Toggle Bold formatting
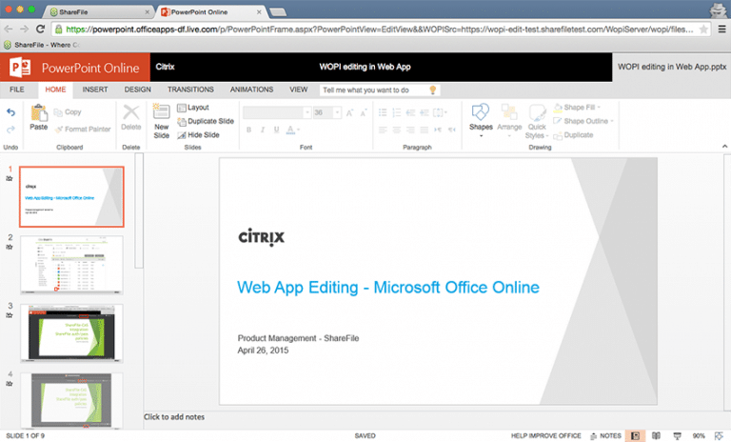 (249, 130)
